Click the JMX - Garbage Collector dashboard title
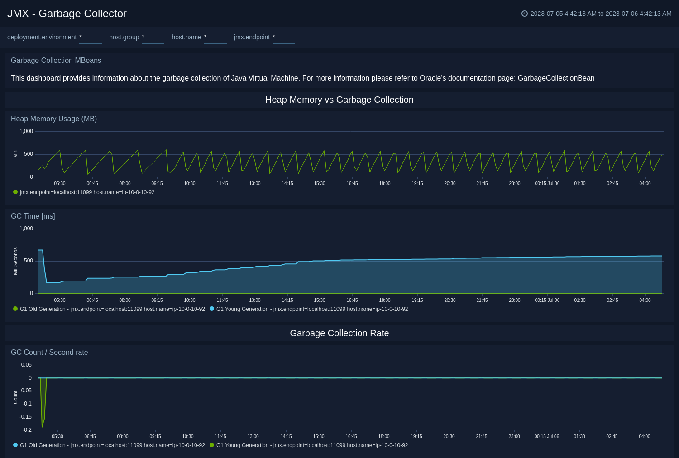Screen dimensions: 679x458 click(67, 14)
